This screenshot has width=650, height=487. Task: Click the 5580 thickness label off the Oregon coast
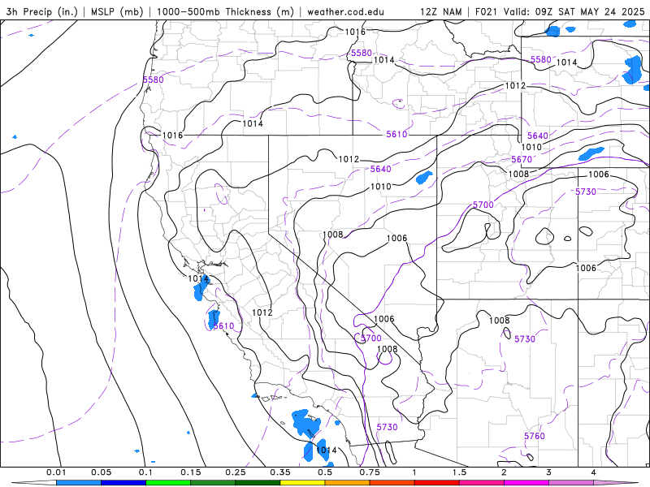pos(154,80)
